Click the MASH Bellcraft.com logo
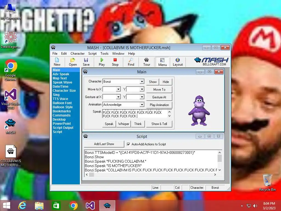This screenshot has height=211, width=281. [x=211, y=62]
